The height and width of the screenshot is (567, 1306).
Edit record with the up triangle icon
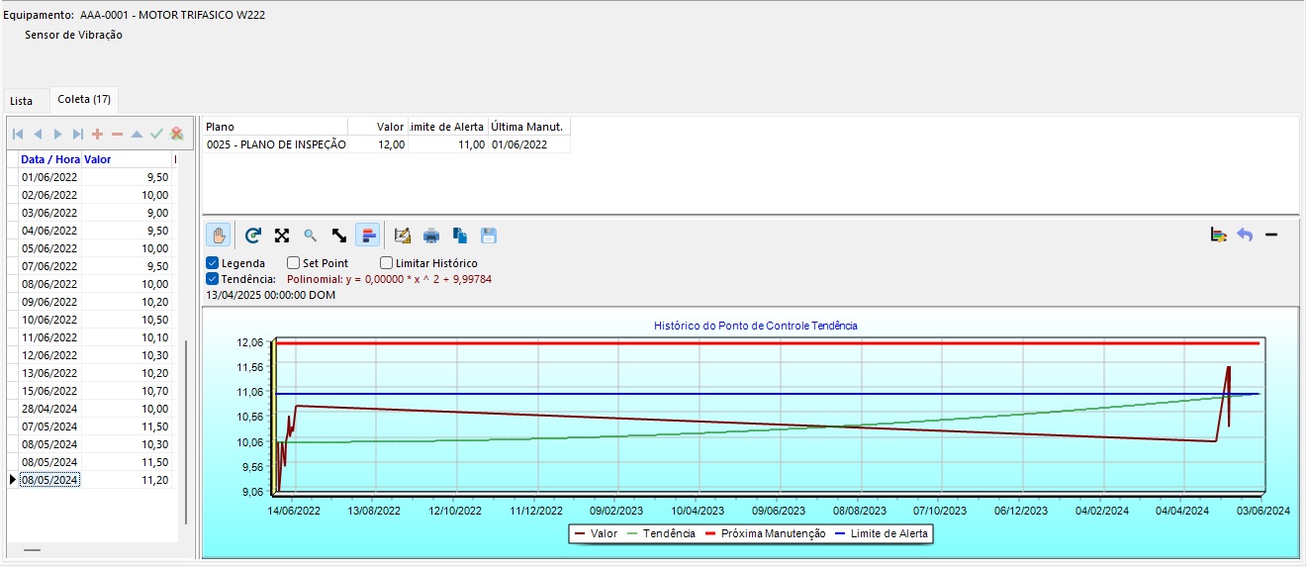coord(137,134)
